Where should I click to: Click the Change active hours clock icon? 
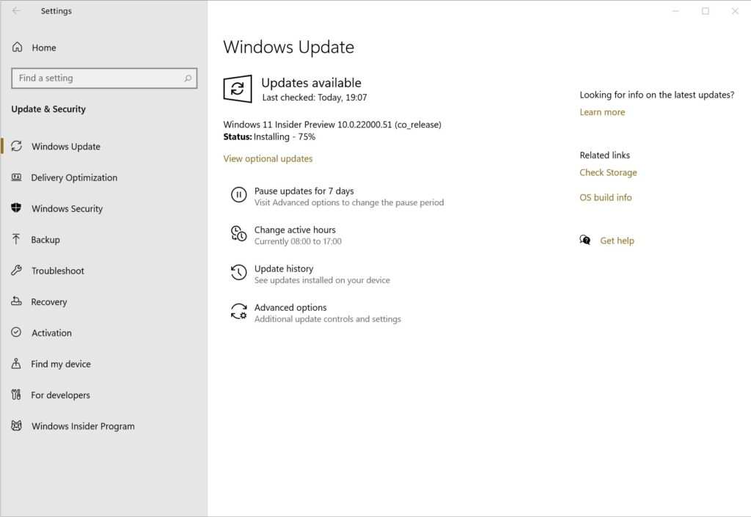(238, 234)
